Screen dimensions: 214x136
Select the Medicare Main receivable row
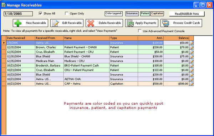[x=98, y=61]
